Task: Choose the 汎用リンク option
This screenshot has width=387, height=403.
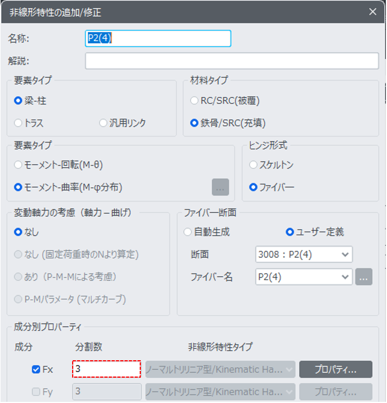Action: tap(103, 123)
